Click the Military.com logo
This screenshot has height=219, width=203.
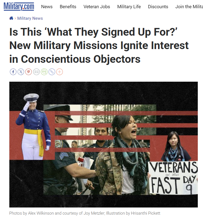pyautogui.click(x=19, y=6)
